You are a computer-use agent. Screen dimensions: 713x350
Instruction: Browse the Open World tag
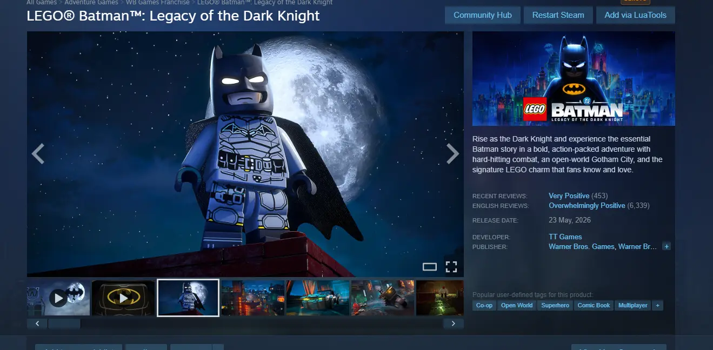[517, 305]
